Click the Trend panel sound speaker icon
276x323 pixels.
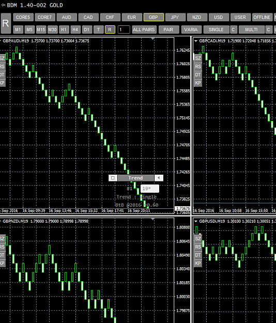pos(159,178)
